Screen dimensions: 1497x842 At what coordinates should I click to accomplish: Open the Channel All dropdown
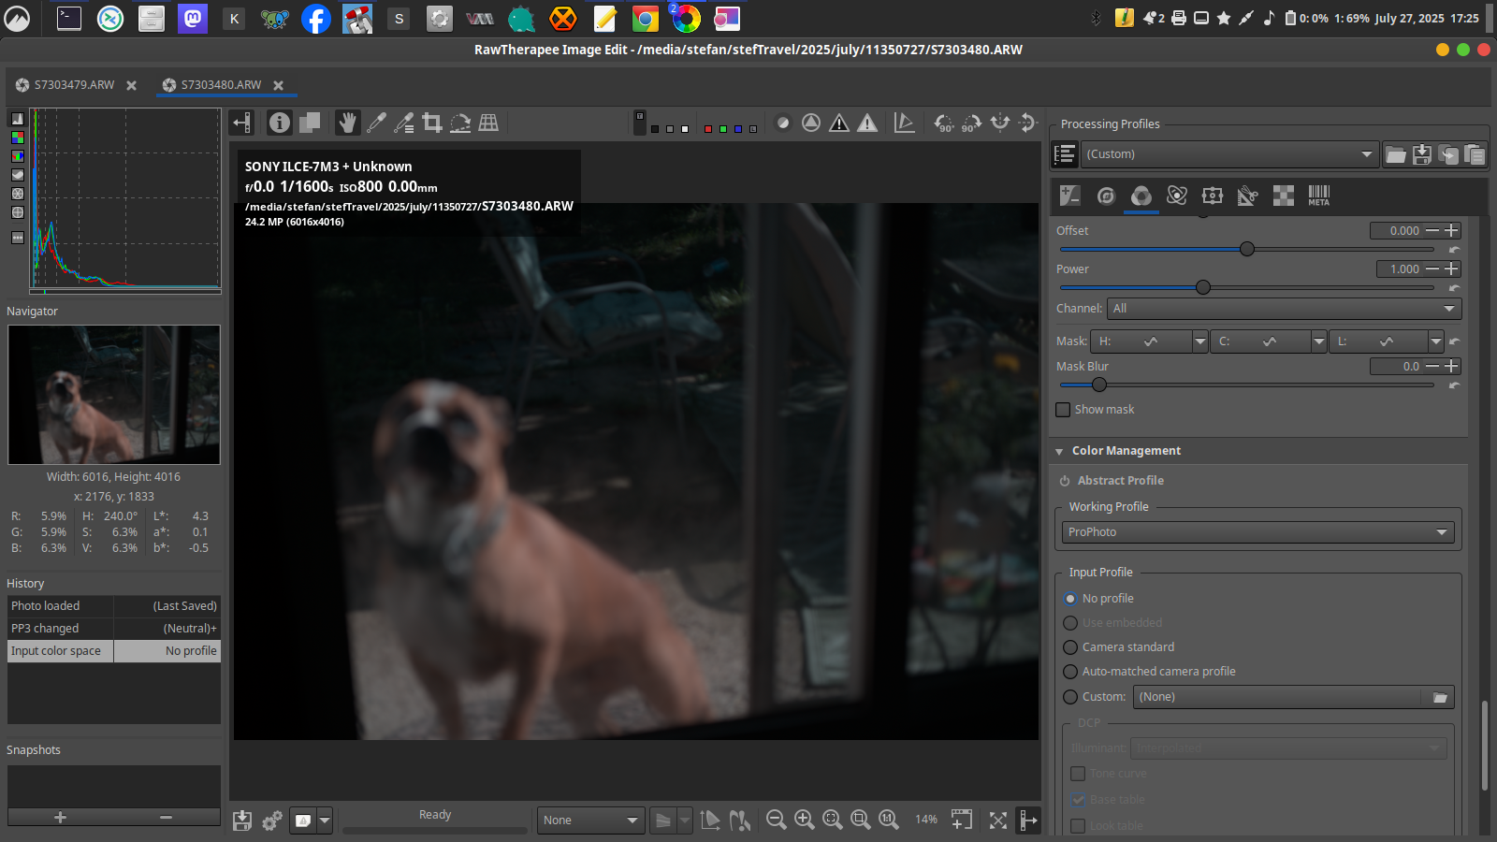pyautogui.click(x=1283, y=309)
